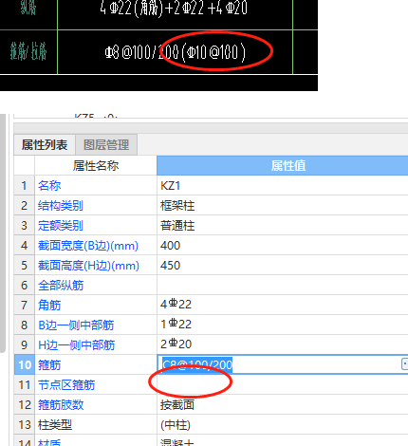This screenshot has width=408, height=446.
Task: Select 截面高度(H边)(mm) property label
Action: [88, 266]
